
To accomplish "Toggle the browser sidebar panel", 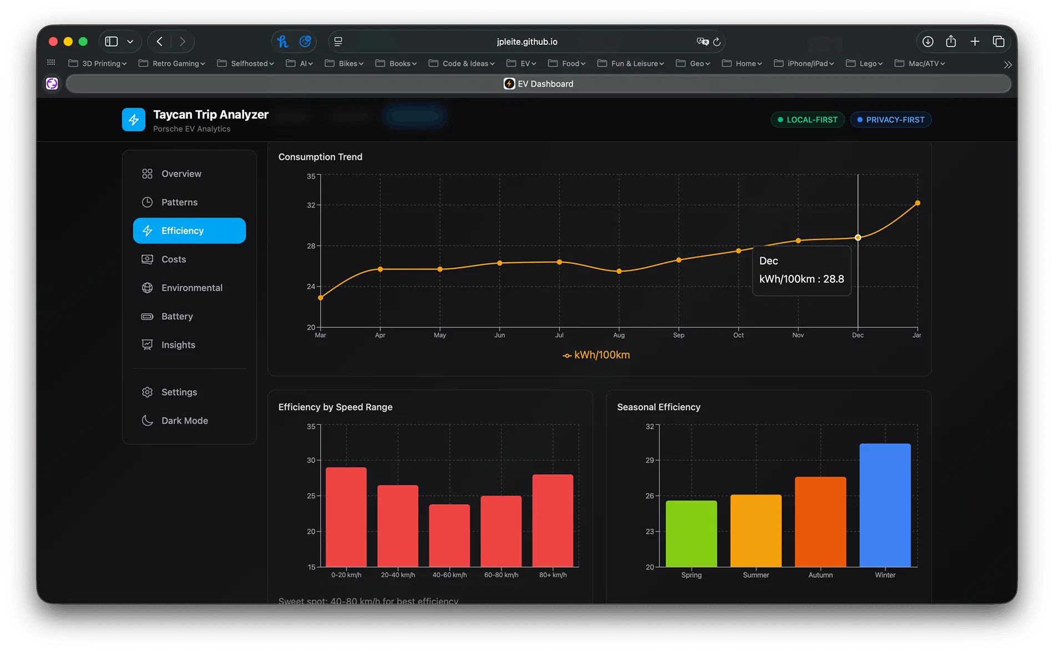I will [111, 41].
